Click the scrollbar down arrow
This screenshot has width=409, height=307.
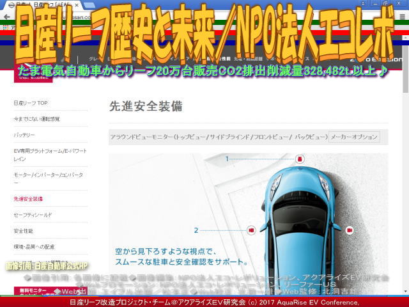(405, 292)
